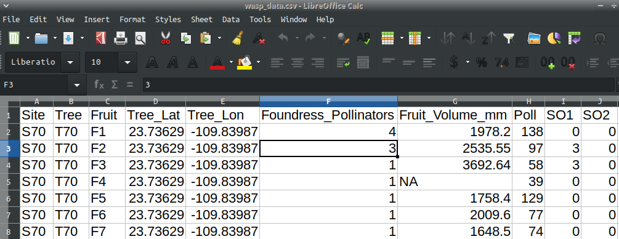The height and width of the screenshot is (239, 619).
Task: Open the Edit menu
Action: pyautogui.click(x=38, y=19)
